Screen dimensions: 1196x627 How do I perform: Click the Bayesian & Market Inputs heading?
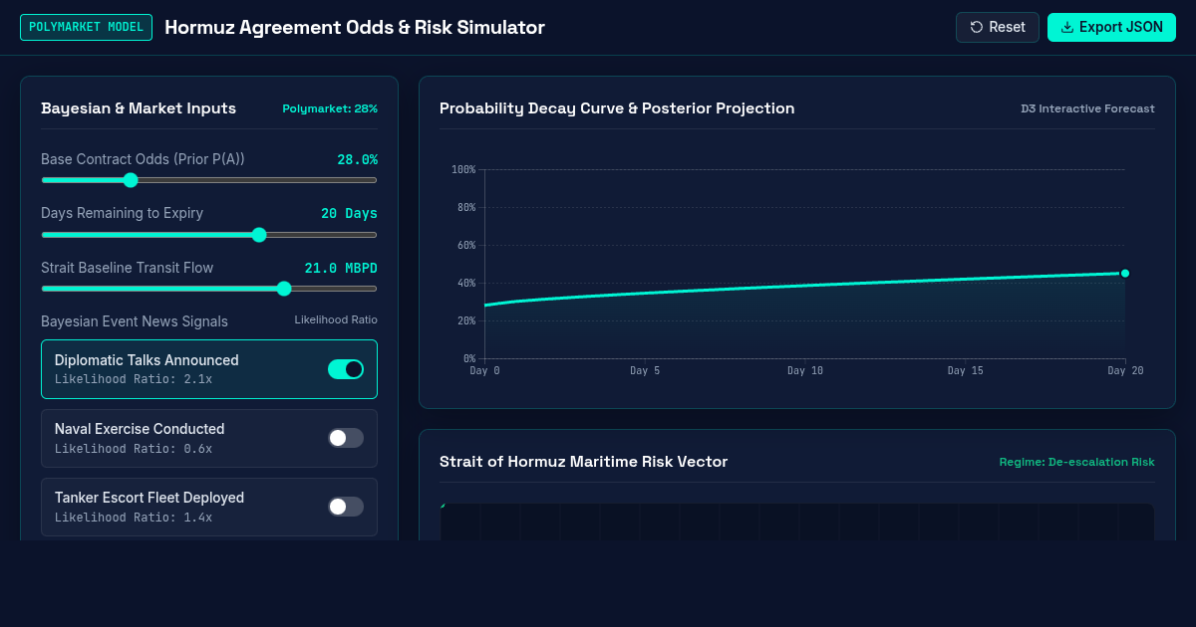[139, 108]
